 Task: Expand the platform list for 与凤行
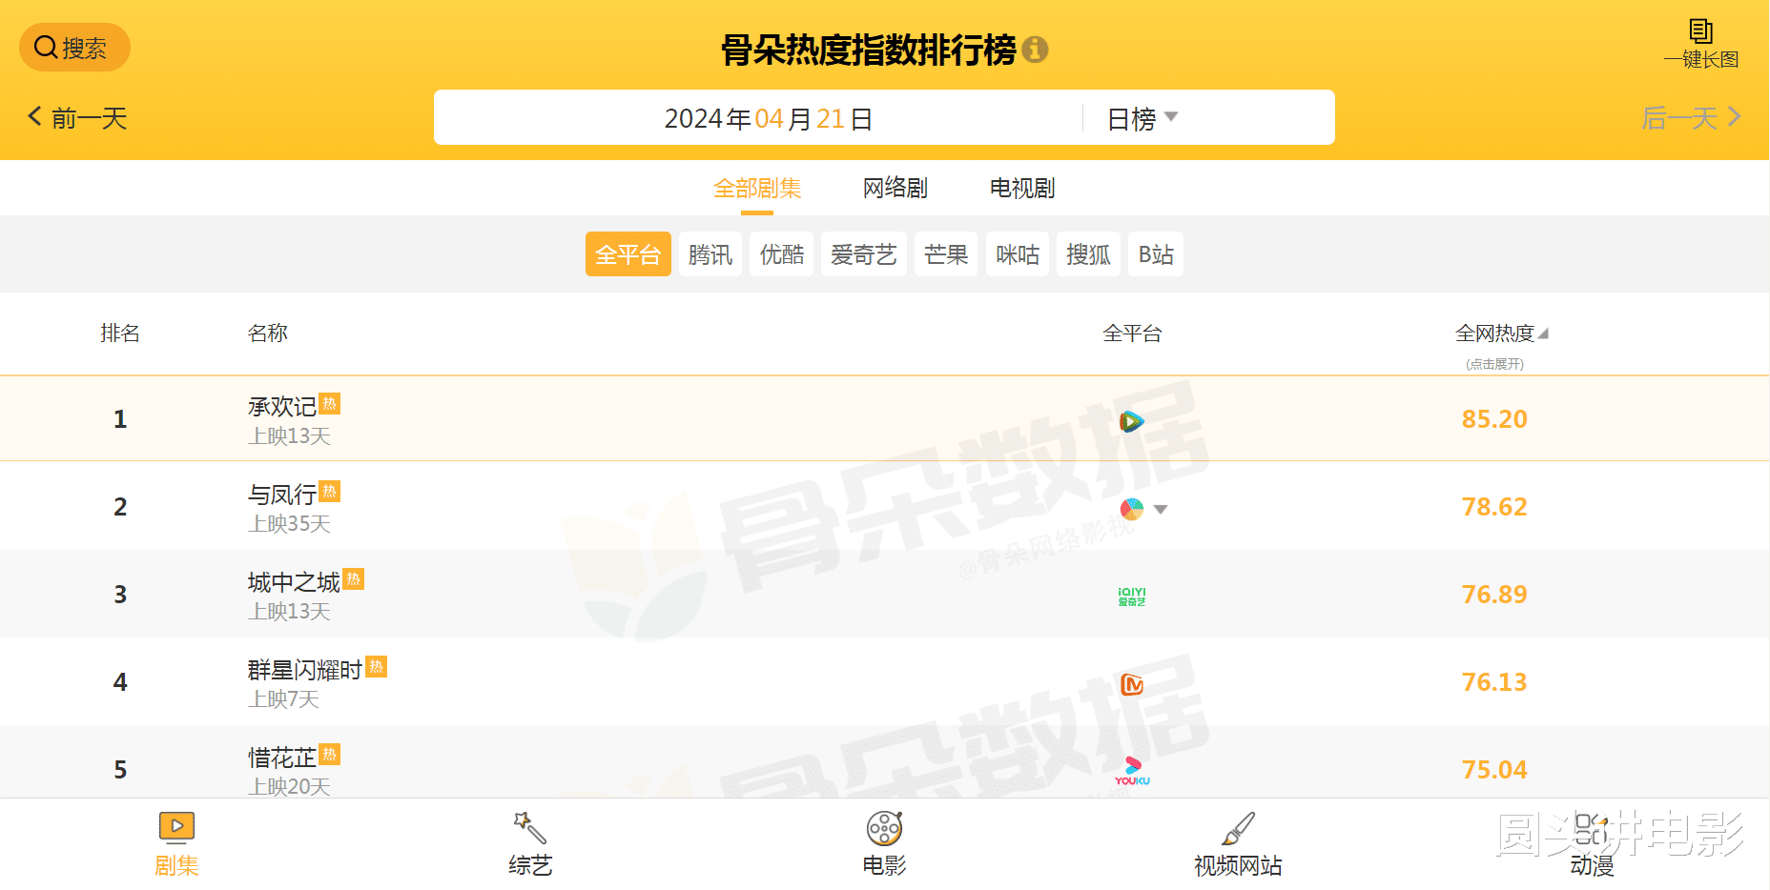[1161, 509]
